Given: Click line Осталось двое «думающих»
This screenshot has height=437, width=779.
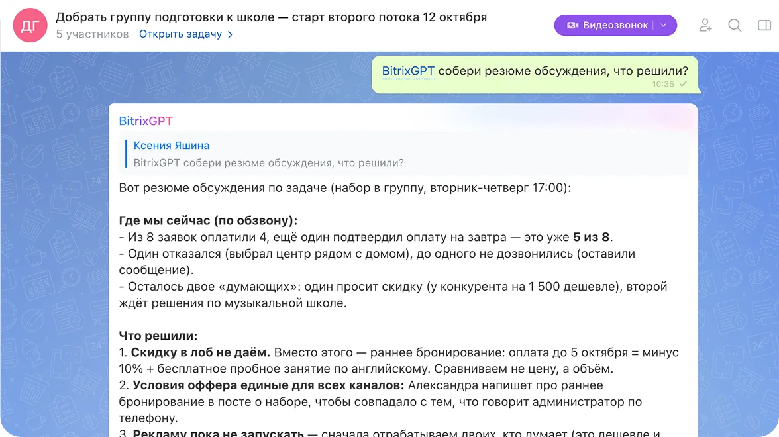Looking at the screenshot, I should click(x=393, y=295).
